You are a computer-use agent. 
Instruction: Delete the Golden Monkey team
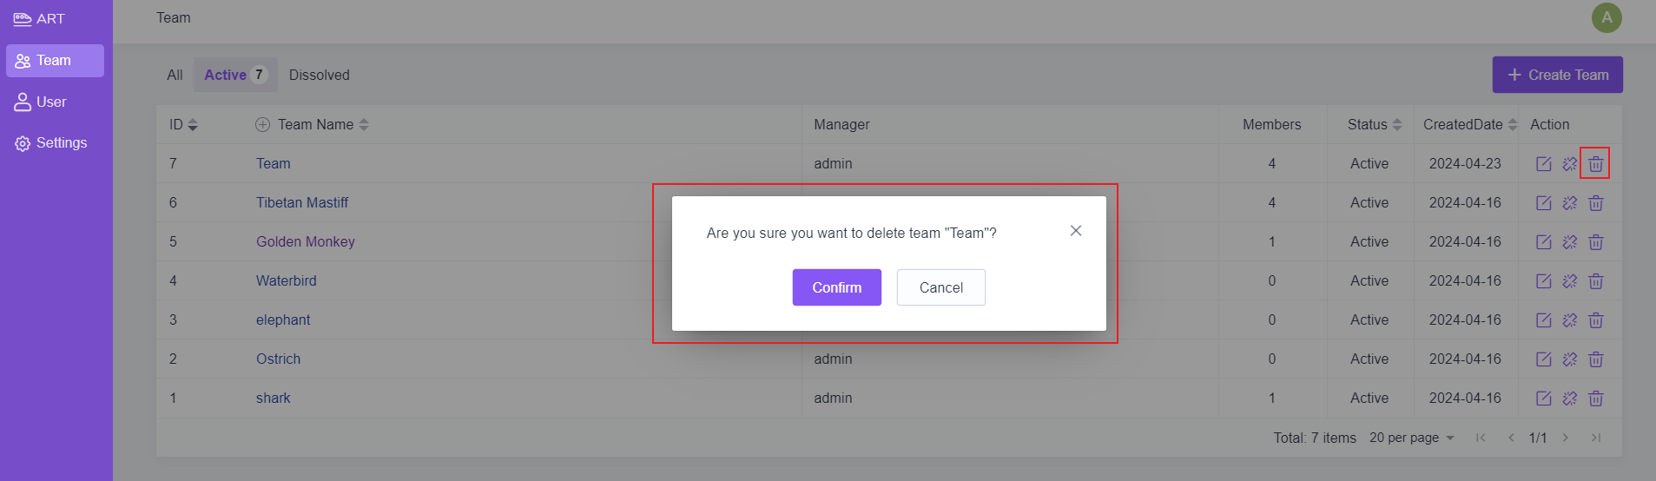[x=1595, y=242]
